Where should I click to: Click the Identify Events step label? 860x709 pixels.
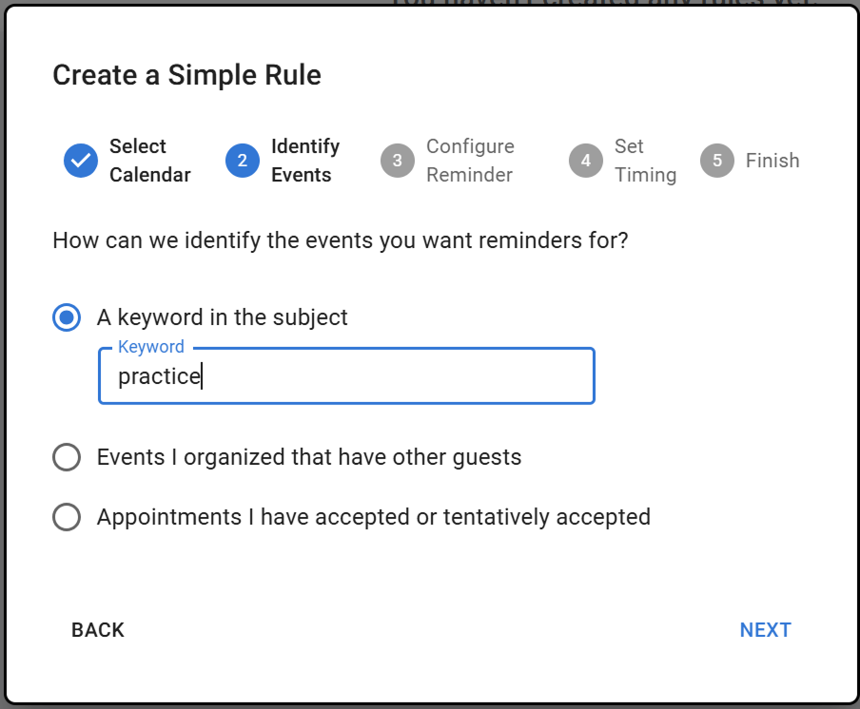[304, 161]
